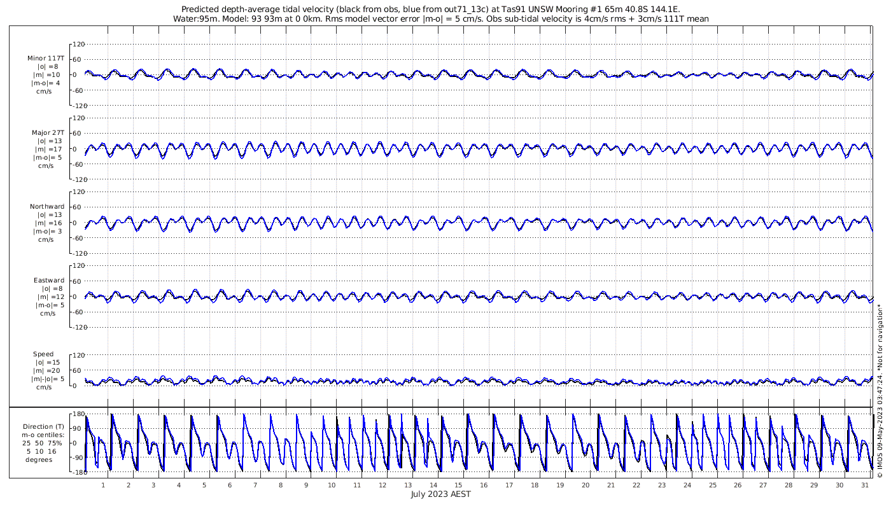Image resolution: width=891 pixels, height=509 pixels.
Task: Click day 31 tick label on x-axis
Action: pyautogui.click(x=864, y=485)
